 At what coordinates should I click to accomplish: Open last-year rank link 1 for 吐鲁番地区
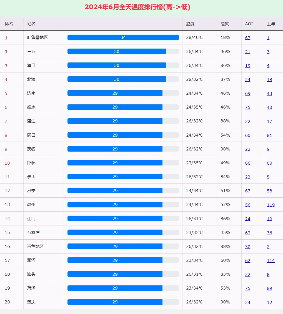268,38
